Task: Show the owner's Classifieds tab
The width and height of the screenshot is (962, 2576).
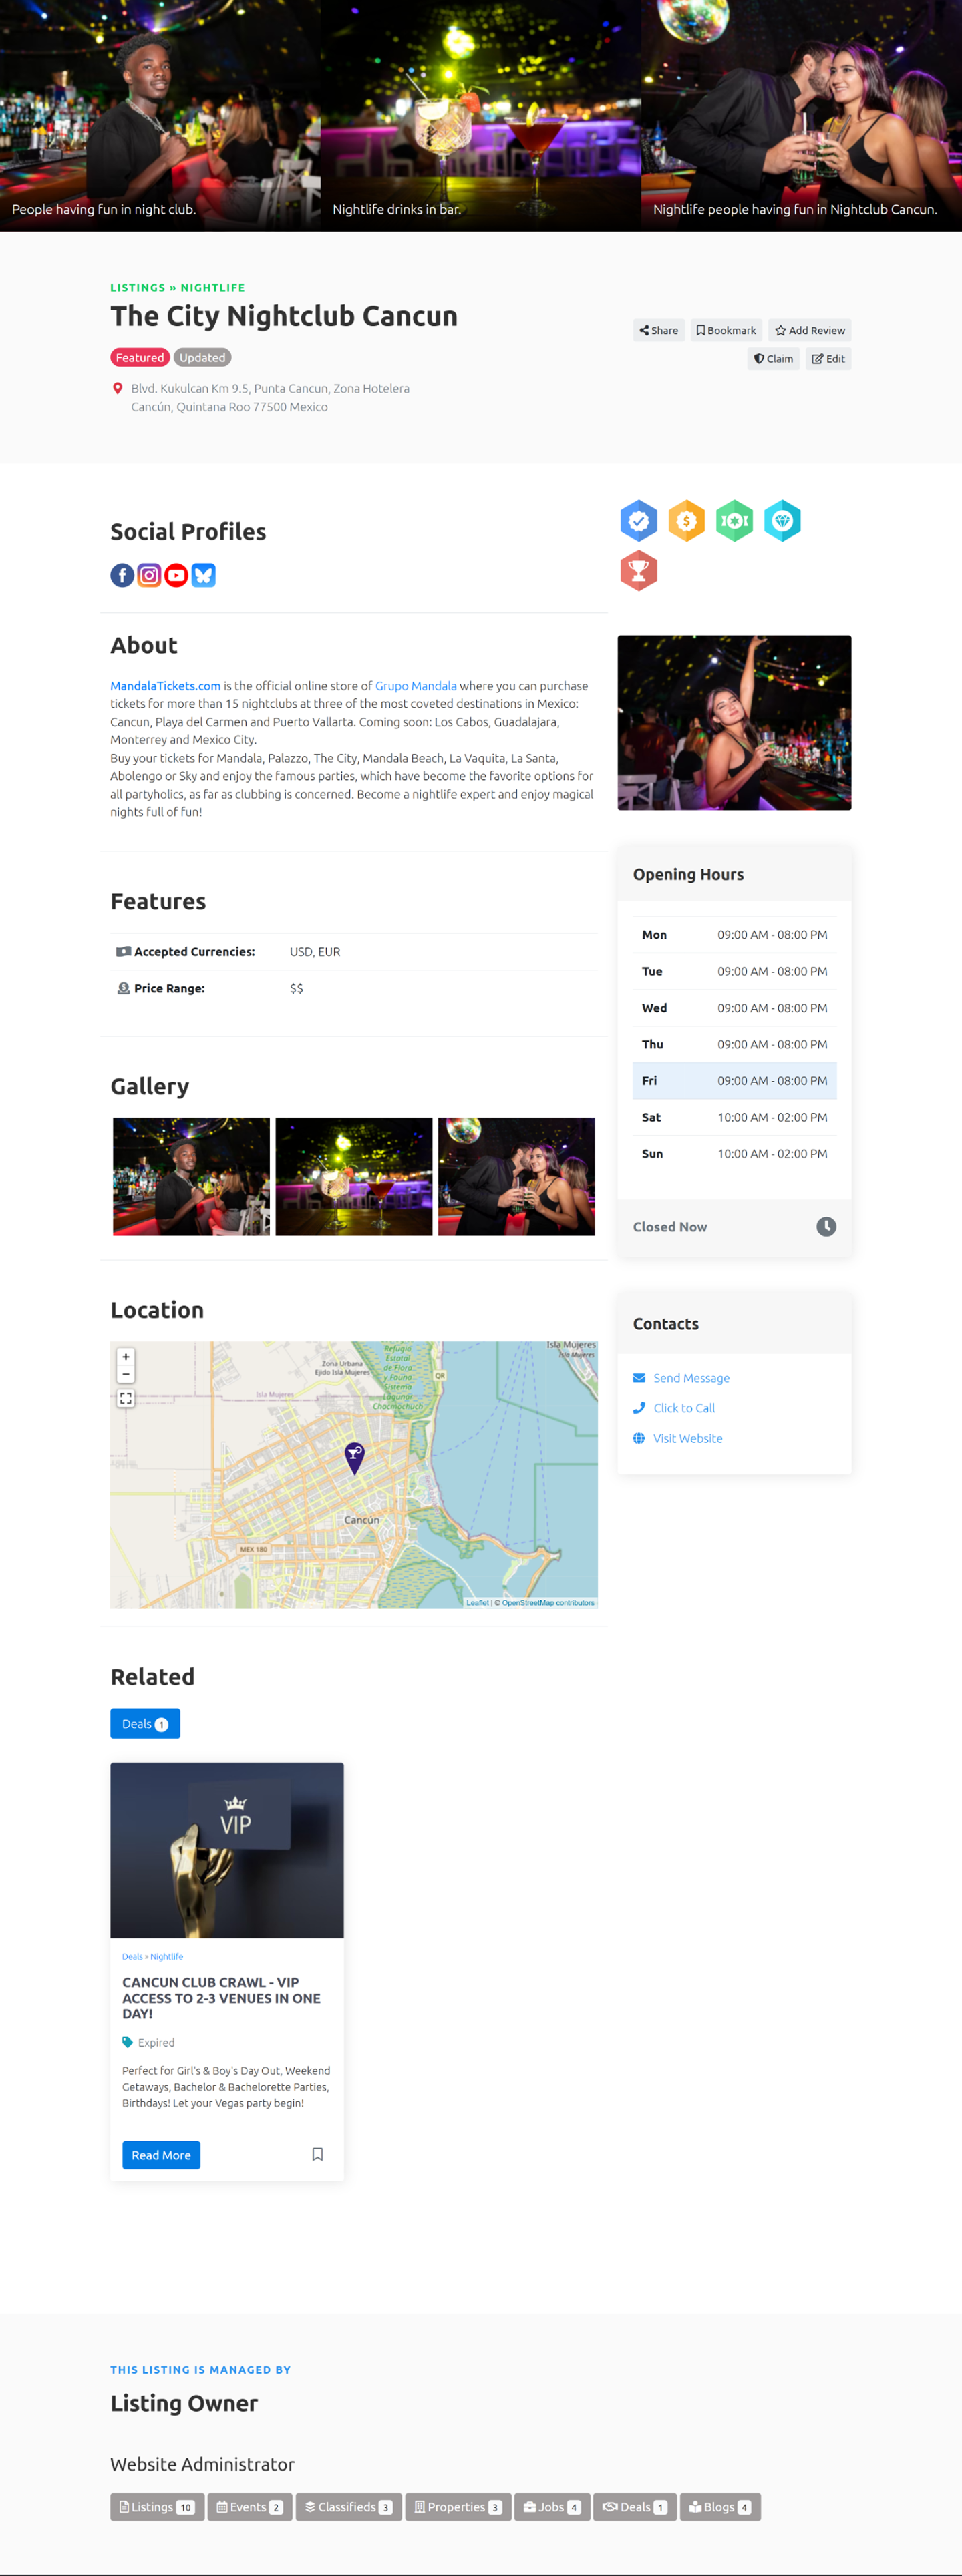Action: (x=349, y=2507)
